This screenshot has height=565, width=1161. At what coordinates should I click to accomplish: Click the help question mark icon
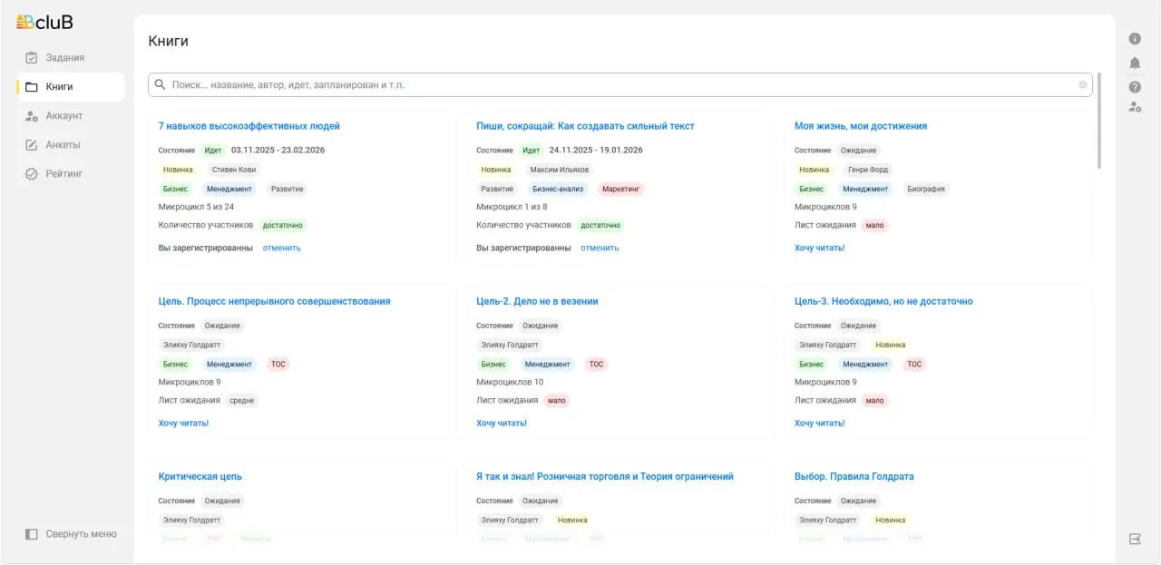(x=1135, y=87)
